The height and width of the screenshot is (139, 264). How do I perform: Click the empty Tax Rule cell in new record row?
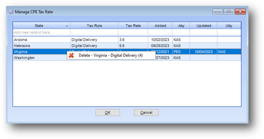coord(94,32)
